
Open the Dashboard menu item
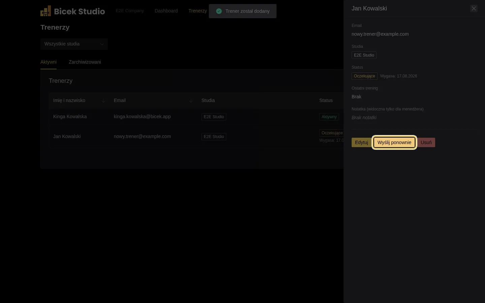click(x=166, y=11)
